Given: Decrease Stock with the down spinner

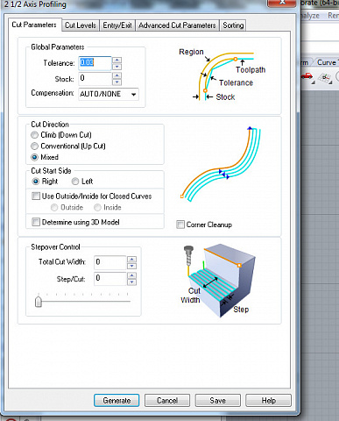Looking at the screenshot, I should (117, 82).
